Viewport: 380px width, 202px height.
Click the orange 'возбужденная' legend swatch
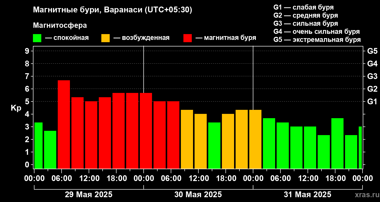pyautogui.click(x=106, y=38)
